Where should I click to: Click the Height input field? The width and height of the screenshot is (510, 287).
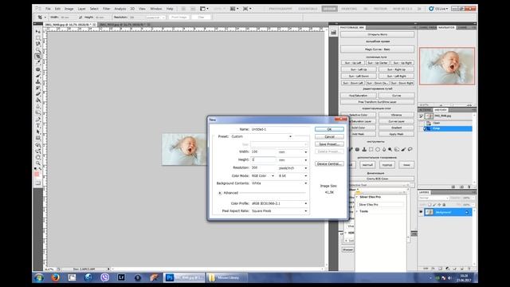[263, 159]
